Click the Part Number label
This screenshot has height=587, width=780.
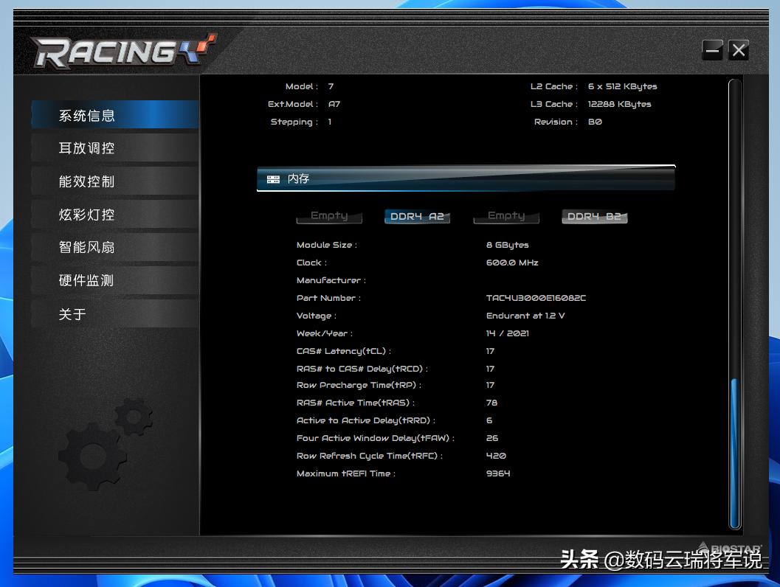pos(329,298)
